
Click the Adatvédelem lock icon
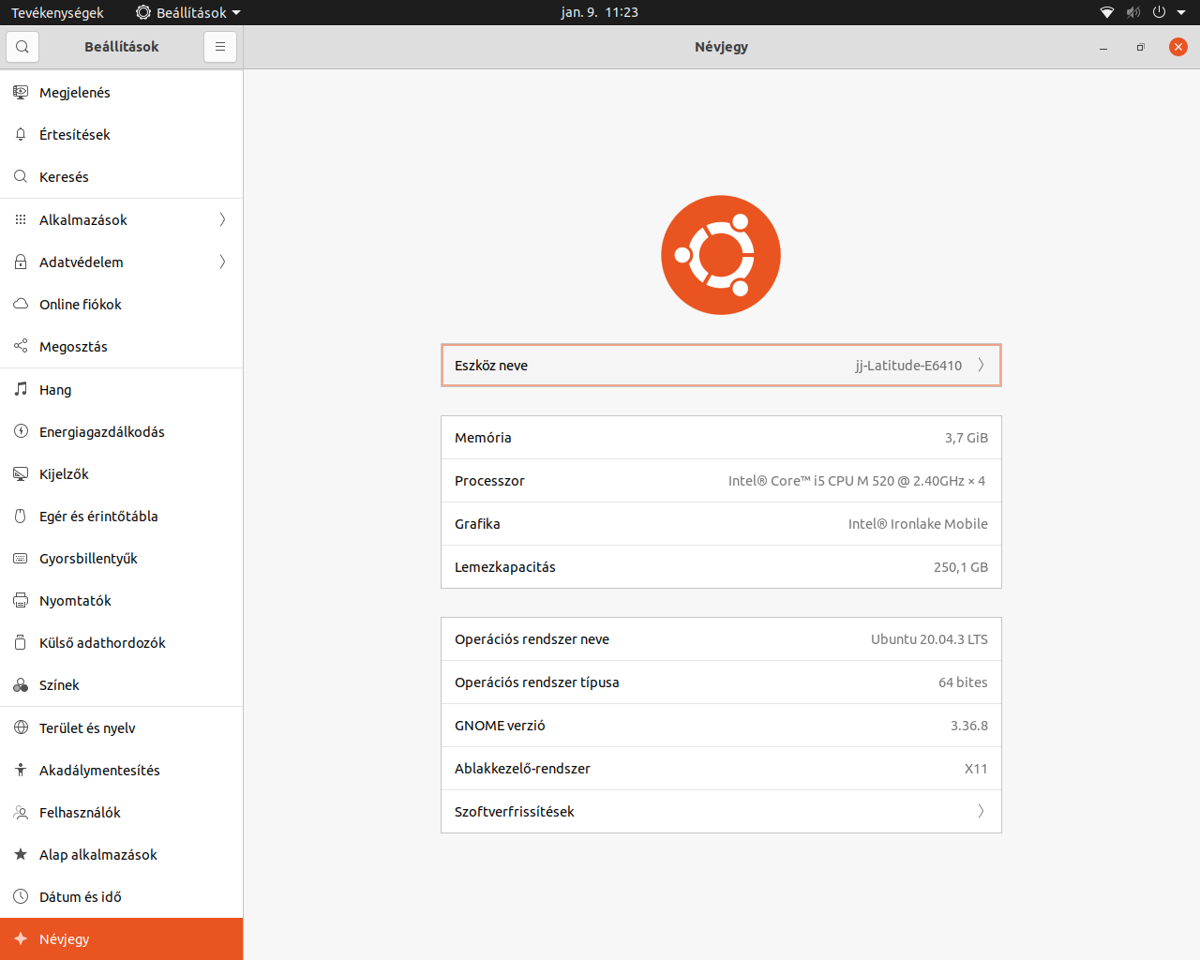[21, 262]
